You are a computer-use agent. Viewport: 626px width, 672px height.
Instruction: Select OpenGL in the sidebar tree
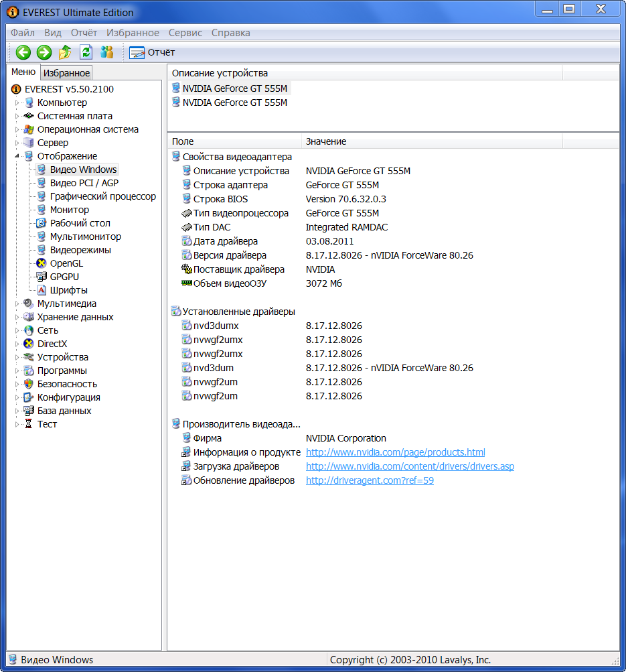tap(66, 263)
